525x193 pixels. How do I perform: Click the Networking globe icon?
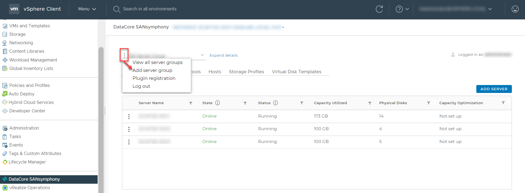5,43
